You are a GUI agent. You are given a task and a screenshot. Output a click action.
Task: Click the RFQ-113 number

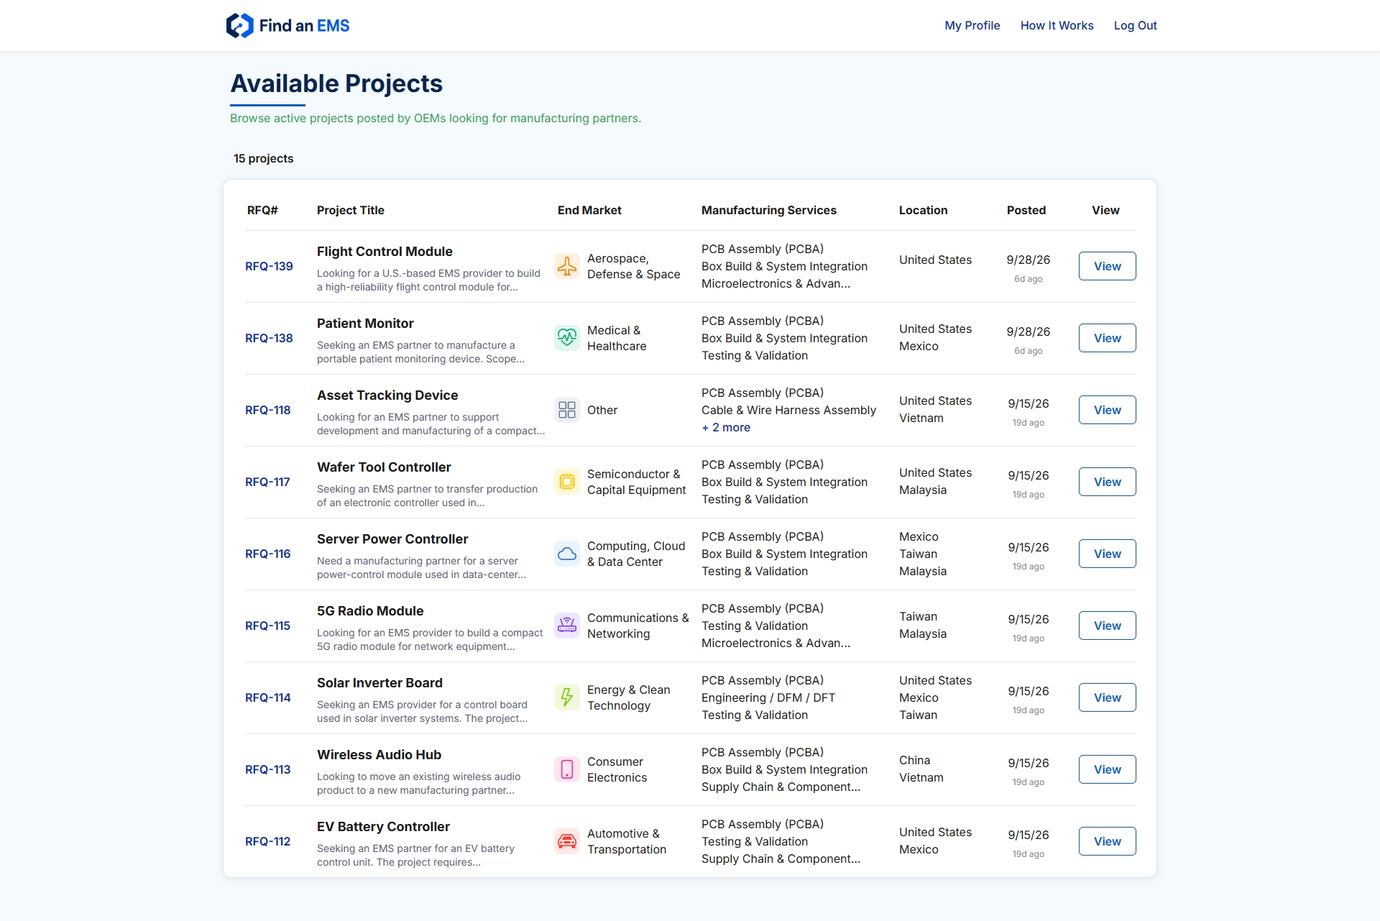point(268,769)
